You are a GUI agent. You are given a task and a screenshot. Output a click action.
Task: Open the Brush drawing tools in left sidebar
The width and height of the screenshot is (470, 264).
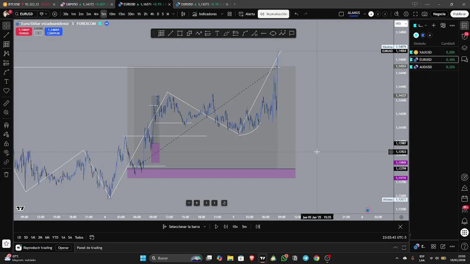pos(6,72)
